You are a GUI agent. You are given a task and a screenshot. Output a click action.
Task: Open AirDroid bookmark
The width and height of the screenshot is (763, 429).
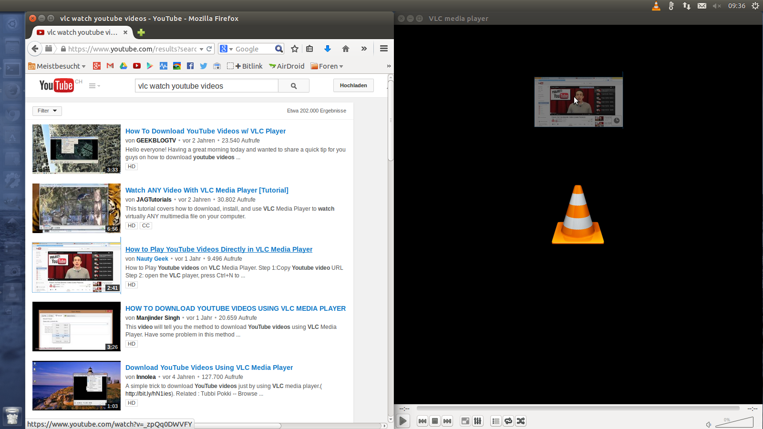pyautogui.click(x=287, y=66)
